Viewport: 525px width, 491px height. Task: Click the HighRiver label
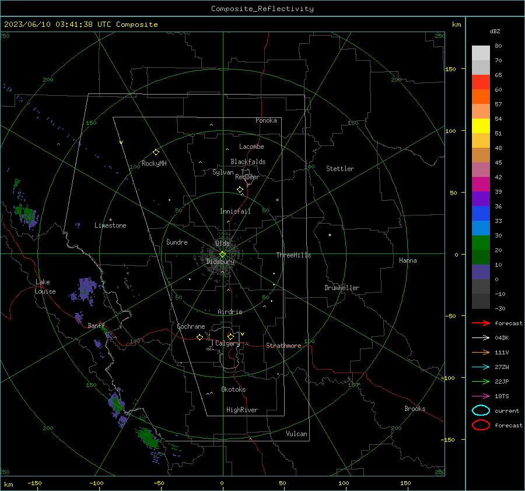pos(242,410)
